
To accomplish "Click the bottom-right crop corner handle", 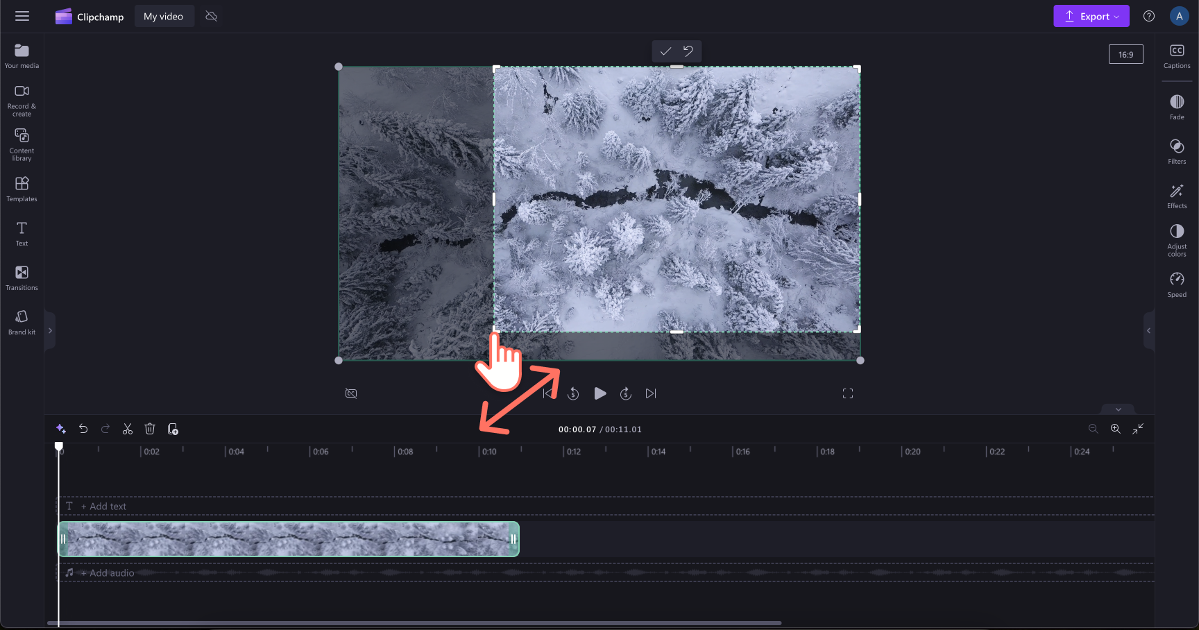I will (x=858, y=330).
